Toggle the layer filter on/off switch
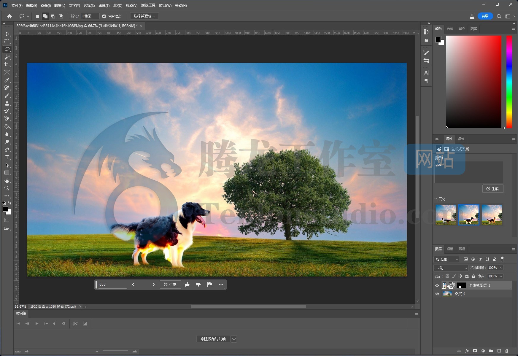518x356 pixels. click(502, 259)
